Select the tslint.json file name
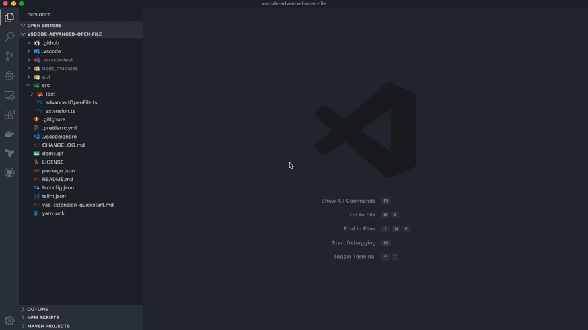The image size is (588, 330). click(x=54, y=196)
